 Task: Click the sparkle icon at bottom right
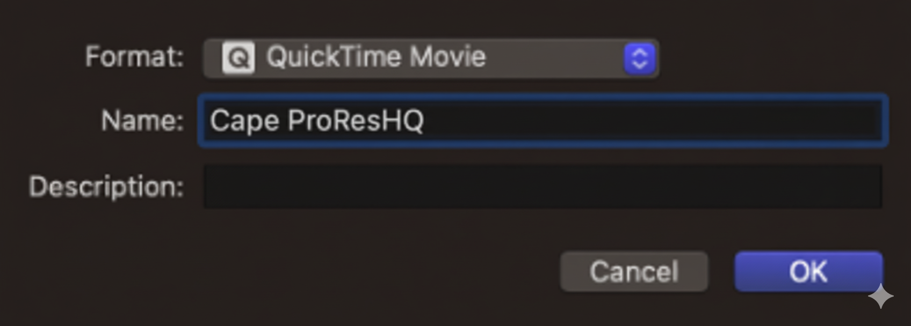tap(881, 296)
